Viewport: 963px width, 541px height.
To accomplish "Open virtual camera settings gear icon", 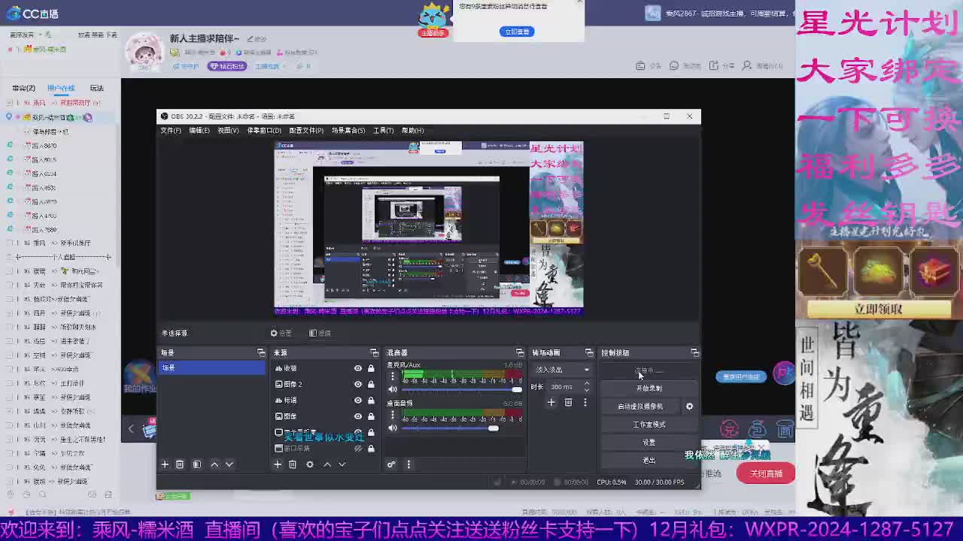I will click(x=689, y=407).
